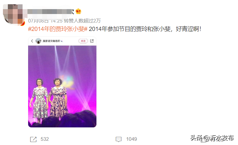Click the repost count 532
The width and height of the screenshot is (238, 145).
(44, 139)
